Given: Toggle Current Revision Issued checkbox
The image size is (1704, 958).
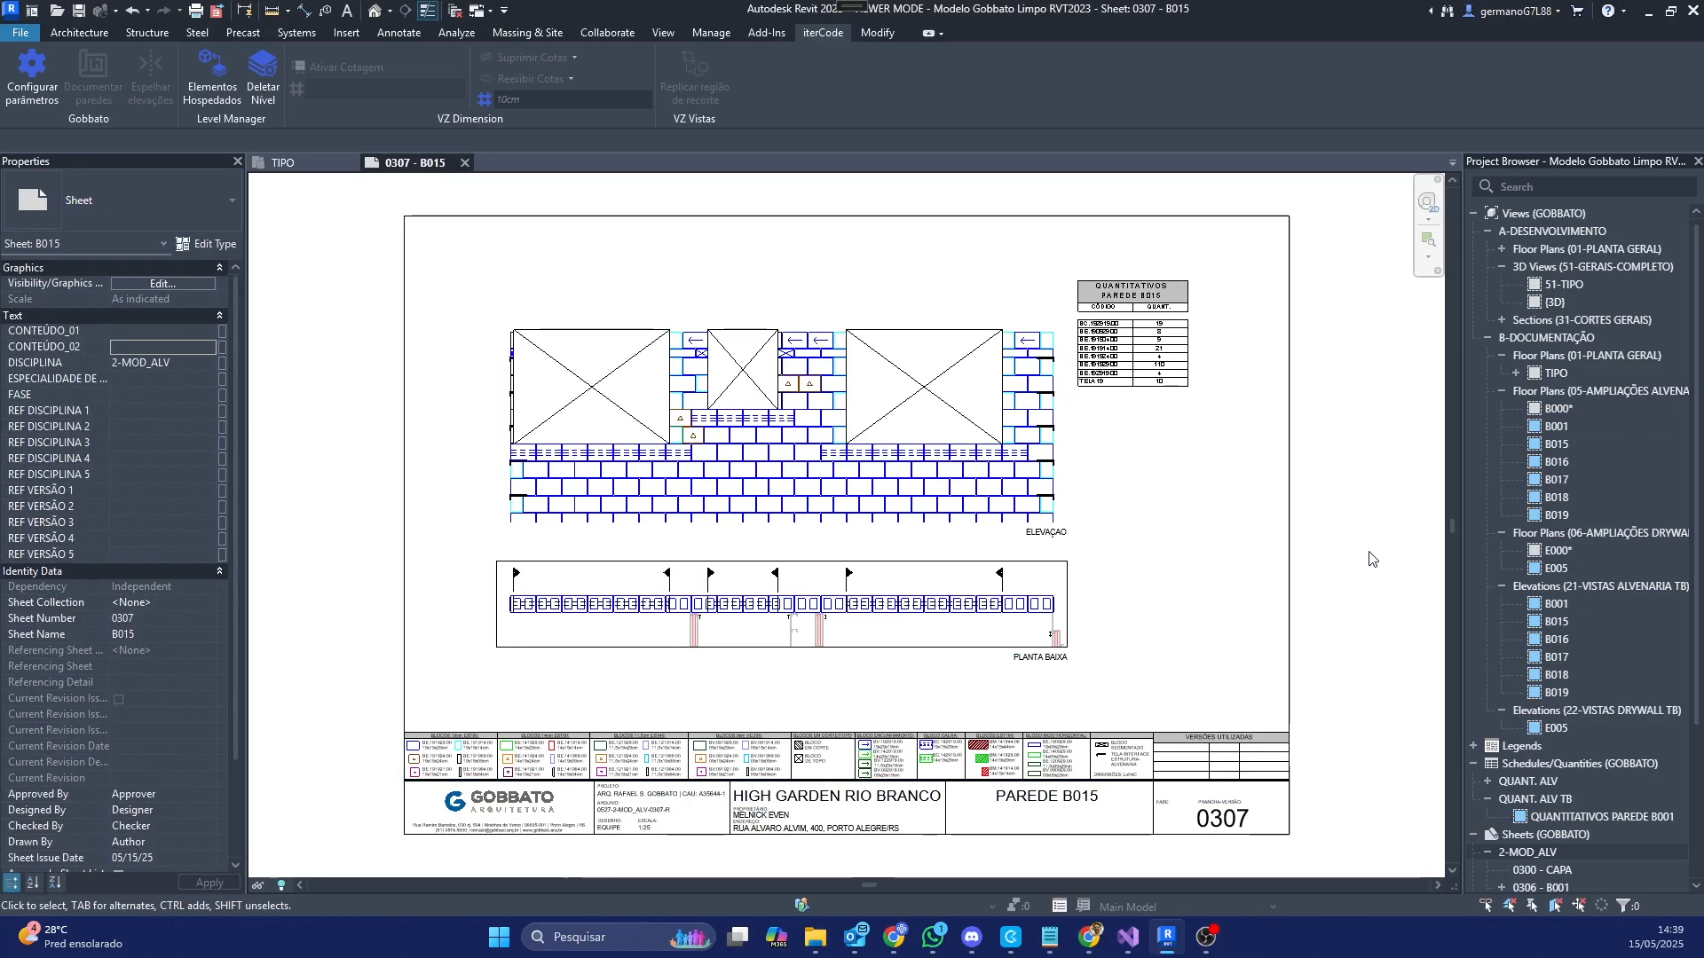Looking at the screenshot, I should click(118, 699).
